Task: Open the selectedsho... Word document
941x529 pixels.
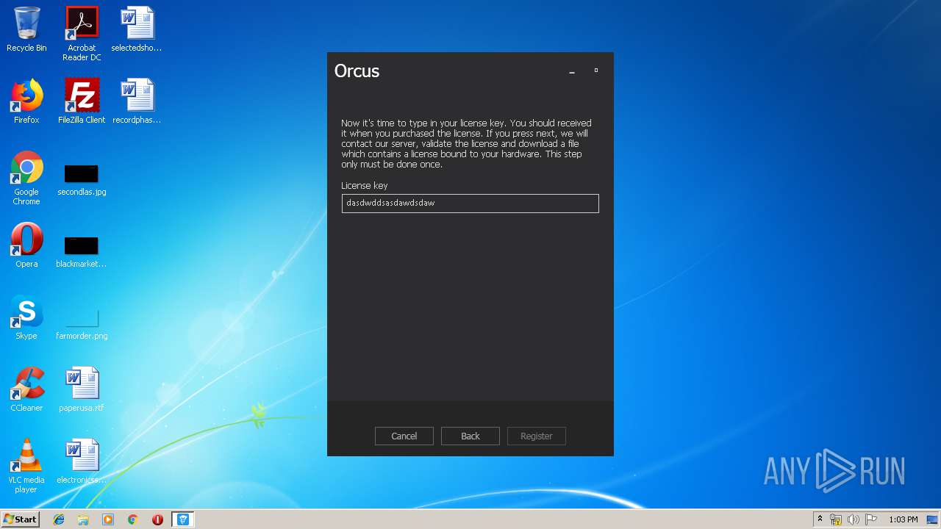Action: (x=137, y=29)
